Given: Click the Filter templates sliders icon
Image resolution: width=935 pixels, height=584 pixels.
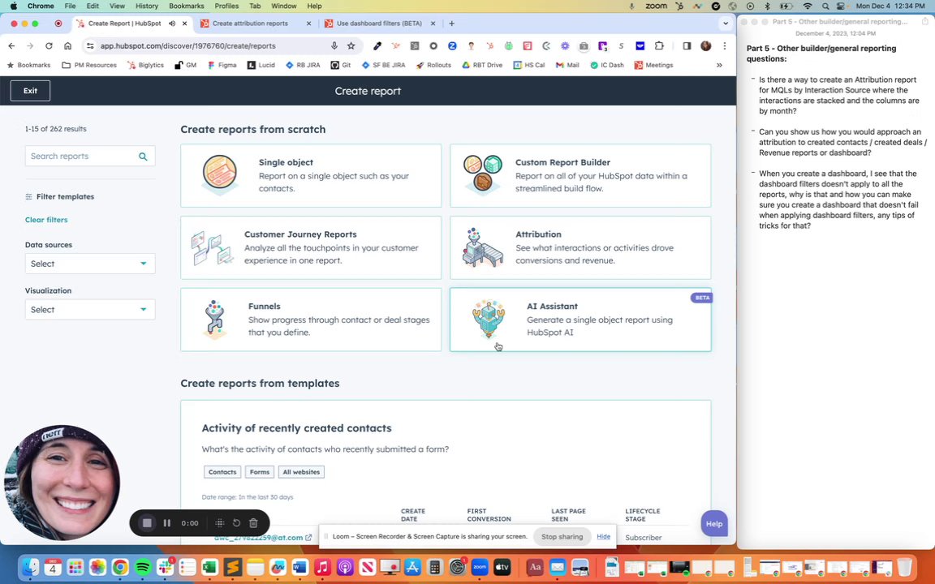Looking at the screenshot, I should pos(28,196).
